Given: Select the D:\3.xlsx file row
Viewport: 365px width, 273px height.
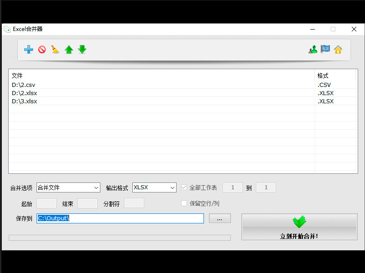Looking at the screenshot, I should tap(183, 101).
